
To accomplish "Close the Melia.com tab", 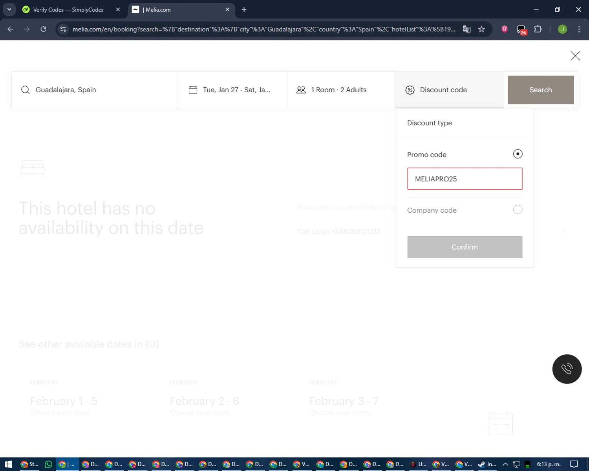I will coord(227,9).
